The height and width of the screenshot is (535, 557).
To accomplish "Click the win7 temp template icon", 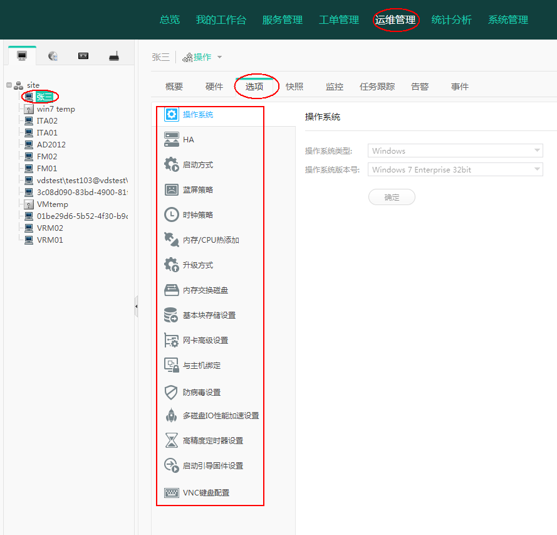I will tap(29, 109).
